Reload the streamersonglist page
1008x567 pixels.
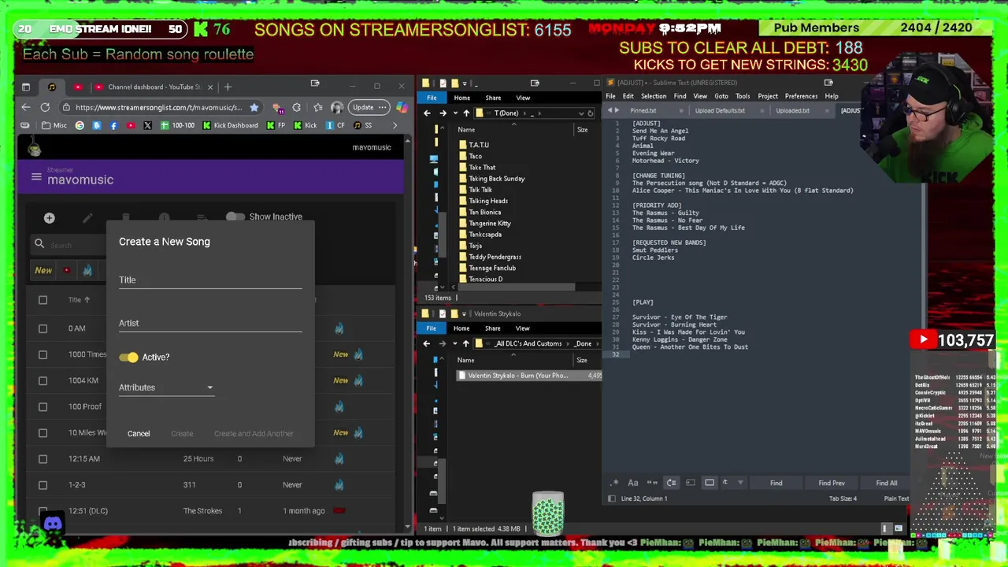coord(45,107)
